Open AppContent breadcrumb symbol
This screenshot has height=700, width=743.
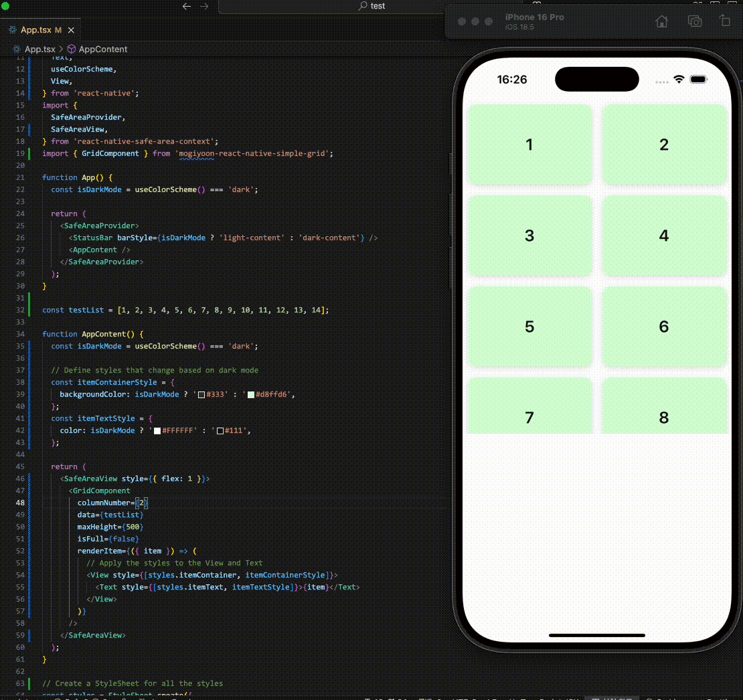click(x=103, y=50)
